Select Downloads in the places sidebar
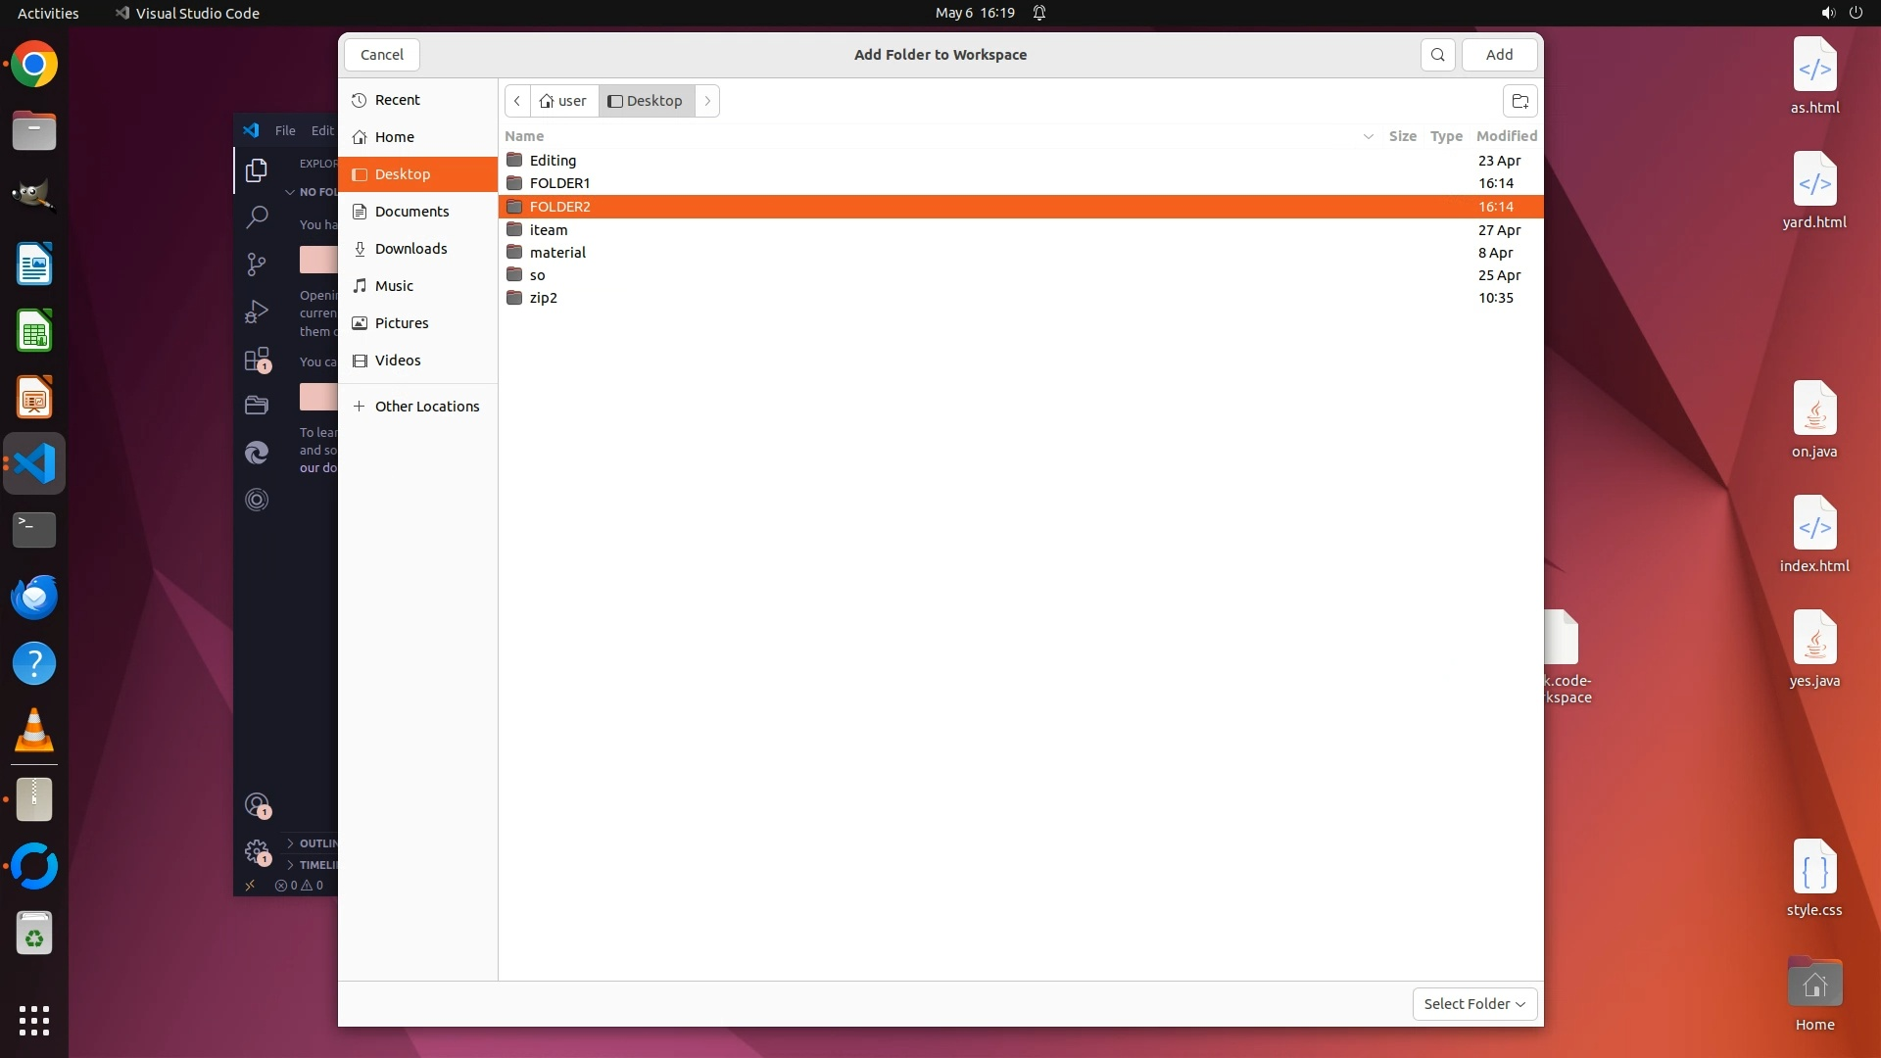 (410, 249)
